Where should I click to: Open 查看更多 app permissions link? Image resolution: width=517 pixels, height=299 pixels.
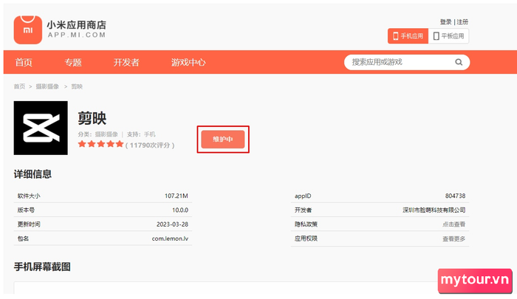[x=453, y=238]
